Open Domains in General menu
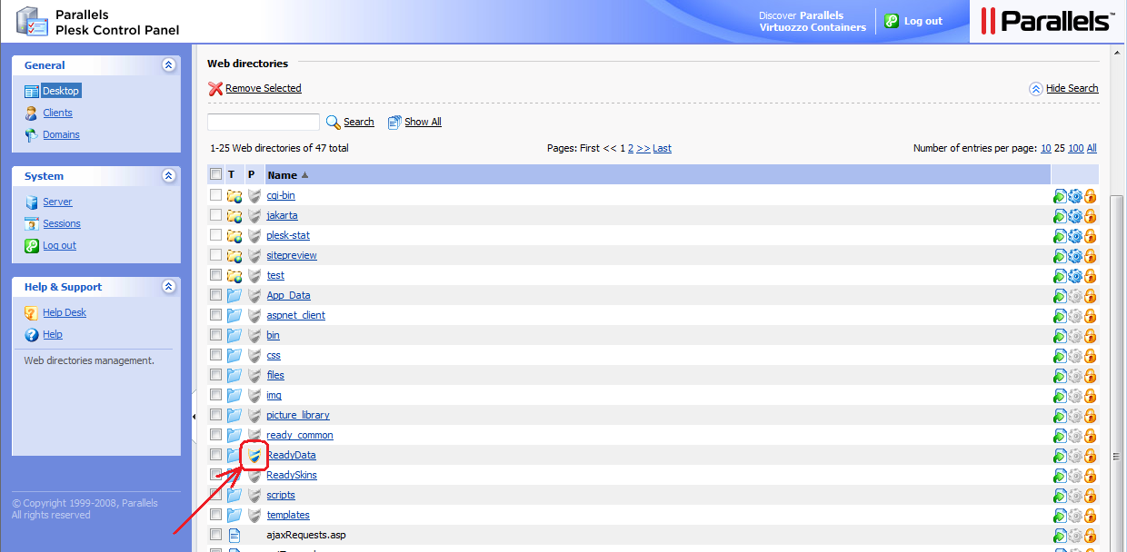Screen dimensions: 1127x552 (x=61, y=134)
